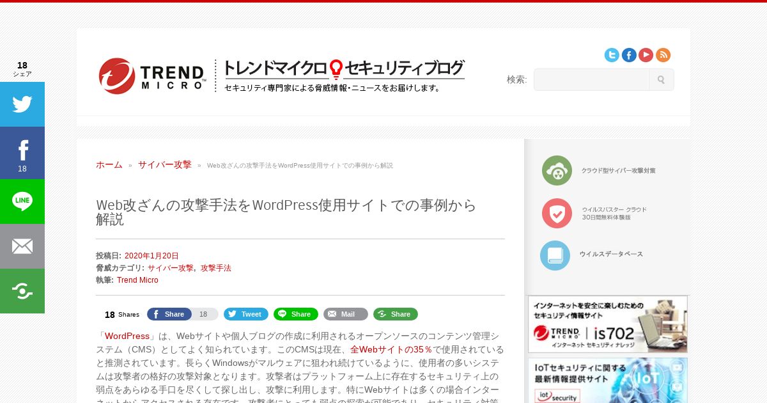Share via the left sidebar Facebook button
The image size is (767, 403).
click(22, 153)
